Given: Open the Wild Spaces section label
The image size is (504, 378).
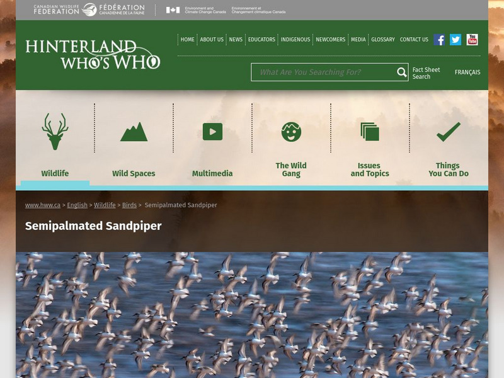Looking at the screenshot, I should coord(134,174).
